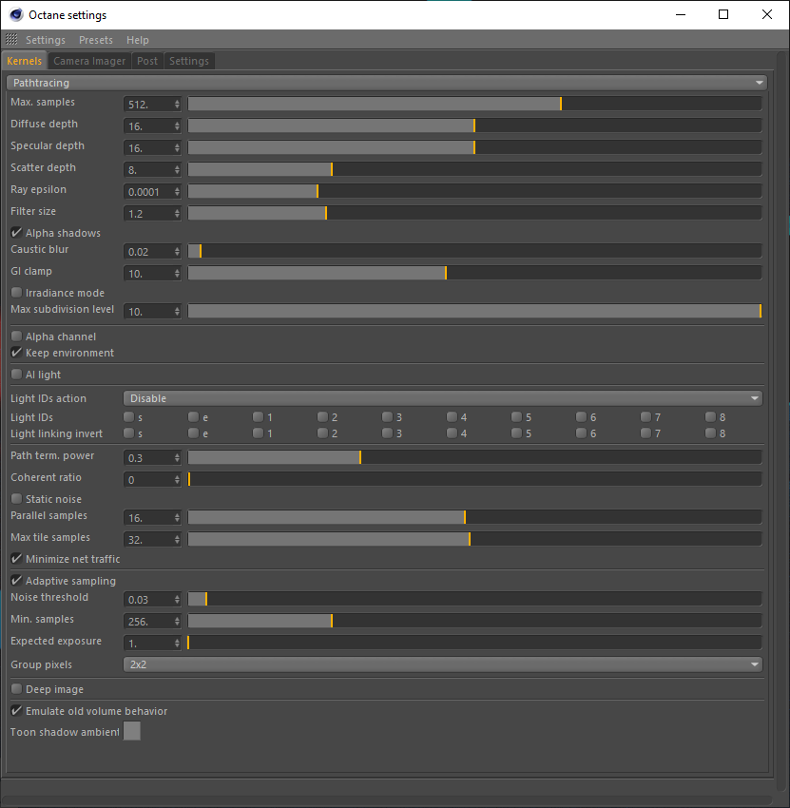Click the Filter size value field

tap(148, 213)
